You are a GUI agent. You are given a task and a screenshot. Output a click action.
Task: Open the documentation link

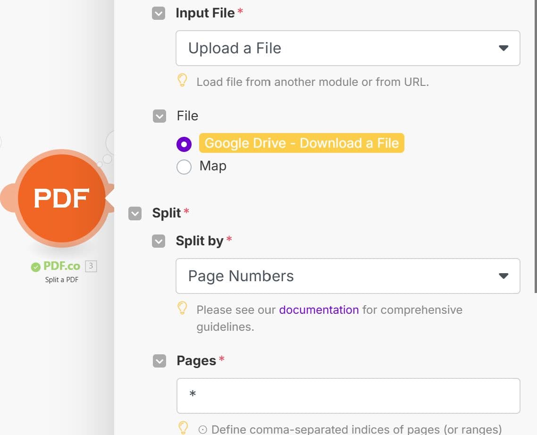[319, 310]
